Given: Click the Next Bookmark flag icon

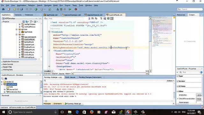Looking at the screenshot, I should tap(93, 19).
